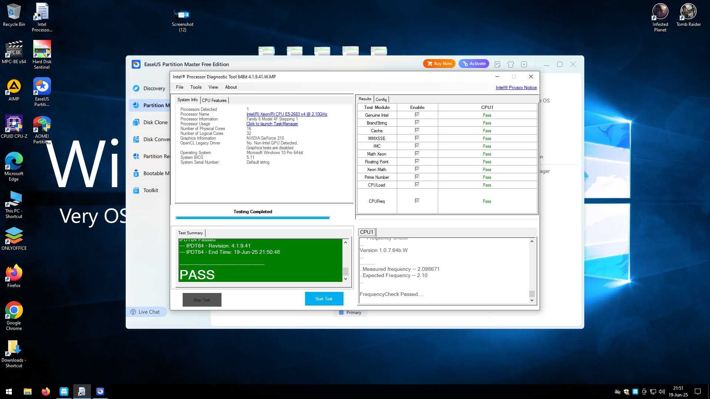This screenshot has width=710, height=399.
Task: Open EaseUS Partition desktop shortcut
Action: [42, 92]
